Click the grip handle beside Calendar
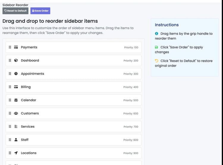Viewport: 223px width, 165px height. pyautogui.click(x=10, y=100)
